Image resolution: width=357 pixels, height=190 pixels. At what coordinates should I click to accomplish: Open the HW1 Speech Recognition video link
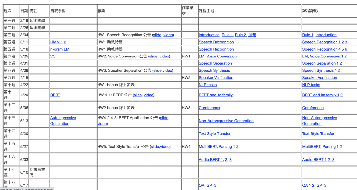[168, 35]
